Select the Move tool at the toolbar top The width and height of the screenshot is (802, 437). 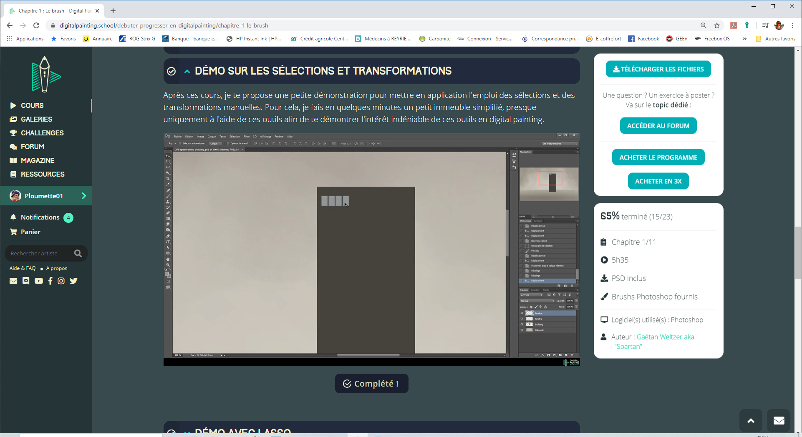[x=169, y=156]
